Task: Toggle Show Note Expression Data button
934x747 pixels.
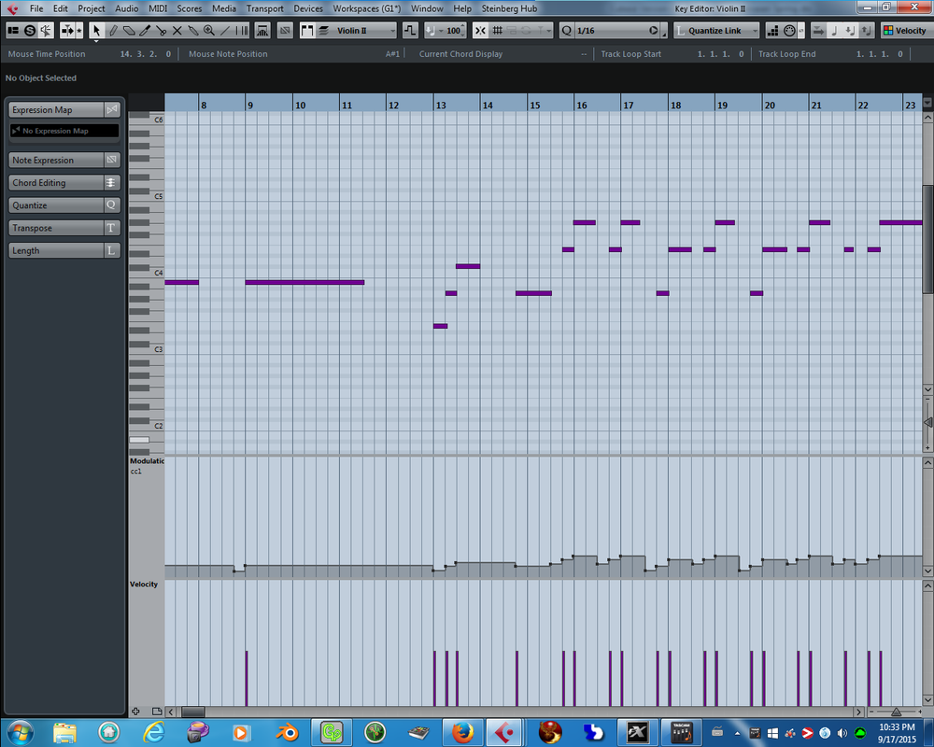Action: 285,31
